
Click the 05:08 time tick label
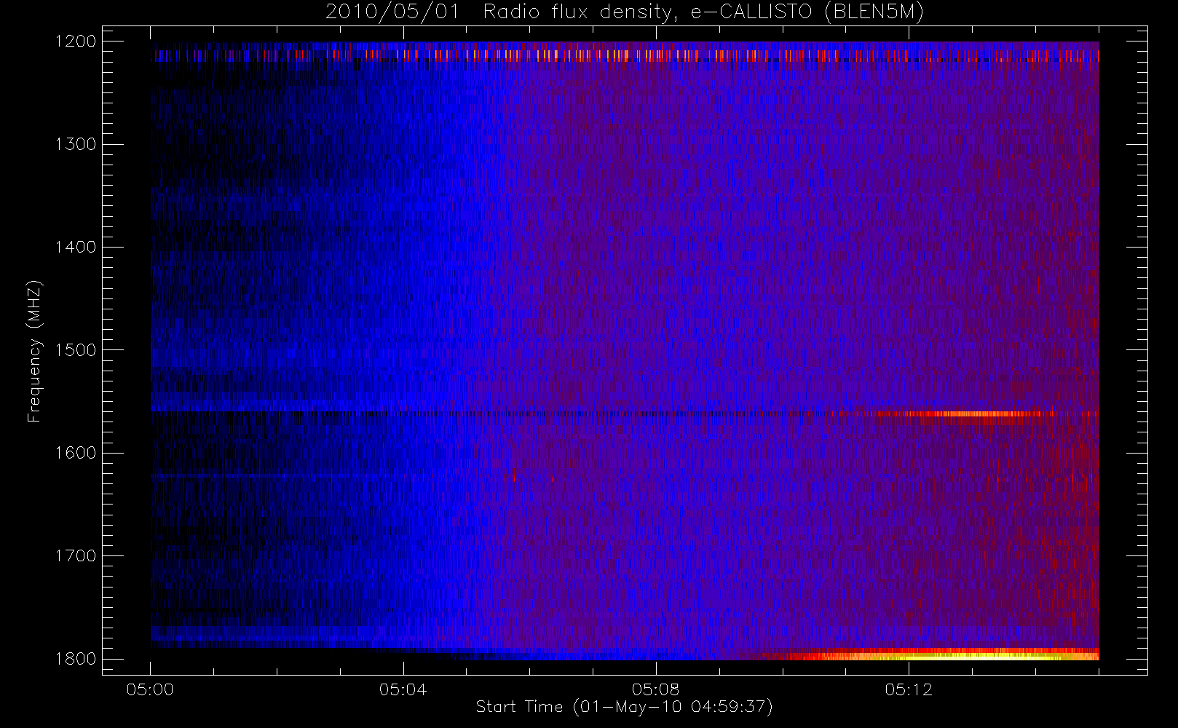[655, 689]
